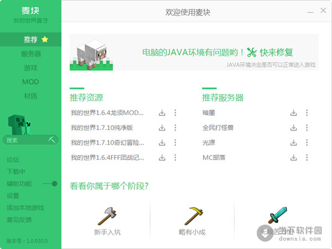Toggle the 辅助功能 switch
Screen dimensions: 332x249
50,184
